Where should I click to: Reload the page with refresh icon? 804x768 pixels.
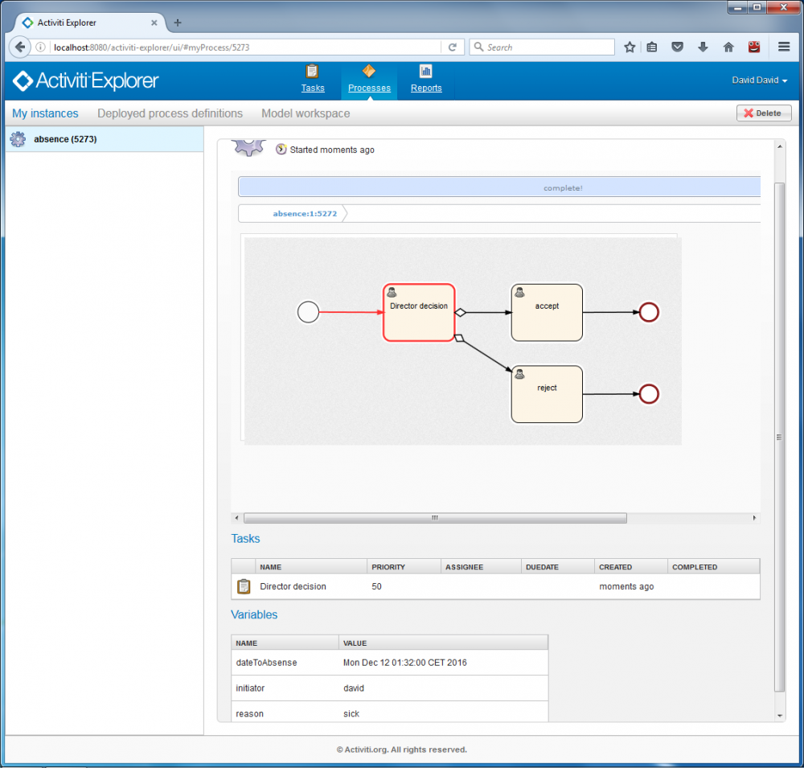click(452, 47)
